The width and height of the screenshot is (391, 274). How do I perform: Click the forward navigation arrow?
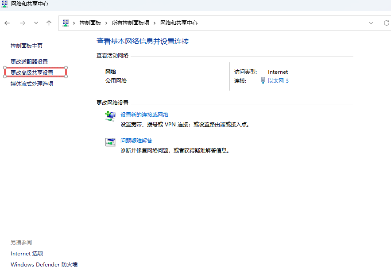click(x=22, y=23)
